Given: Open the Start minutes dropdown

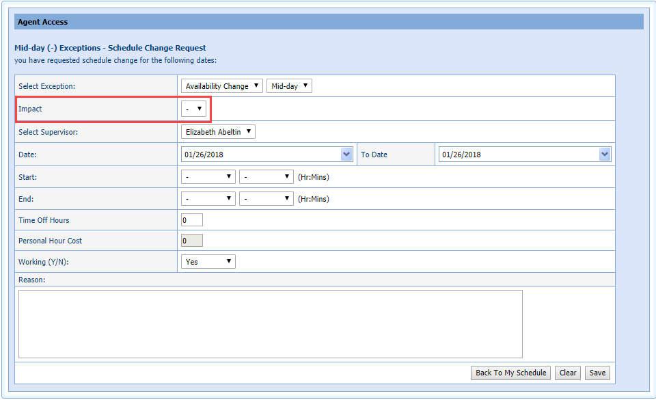Looking at the screenshot, I should pos(266,177).
